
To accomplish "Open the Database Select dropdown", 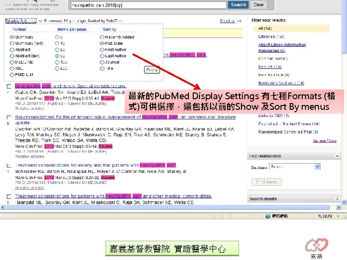I will point(294,167).
